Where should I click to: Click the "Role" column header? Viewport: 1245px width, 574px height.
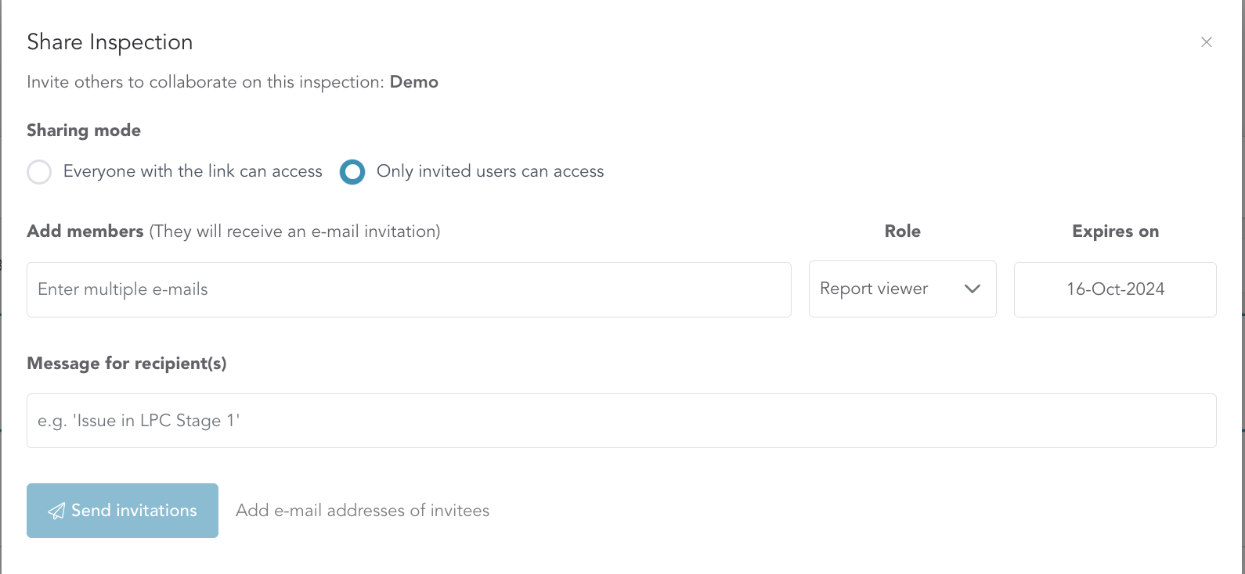tap(902, 231)
